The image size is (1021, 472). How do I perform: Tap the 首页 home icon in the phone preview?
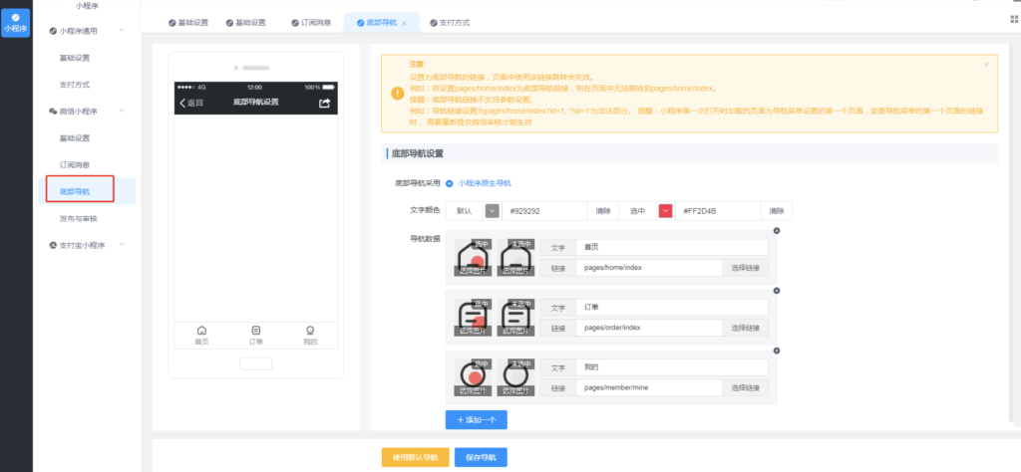tap(201, 331)
